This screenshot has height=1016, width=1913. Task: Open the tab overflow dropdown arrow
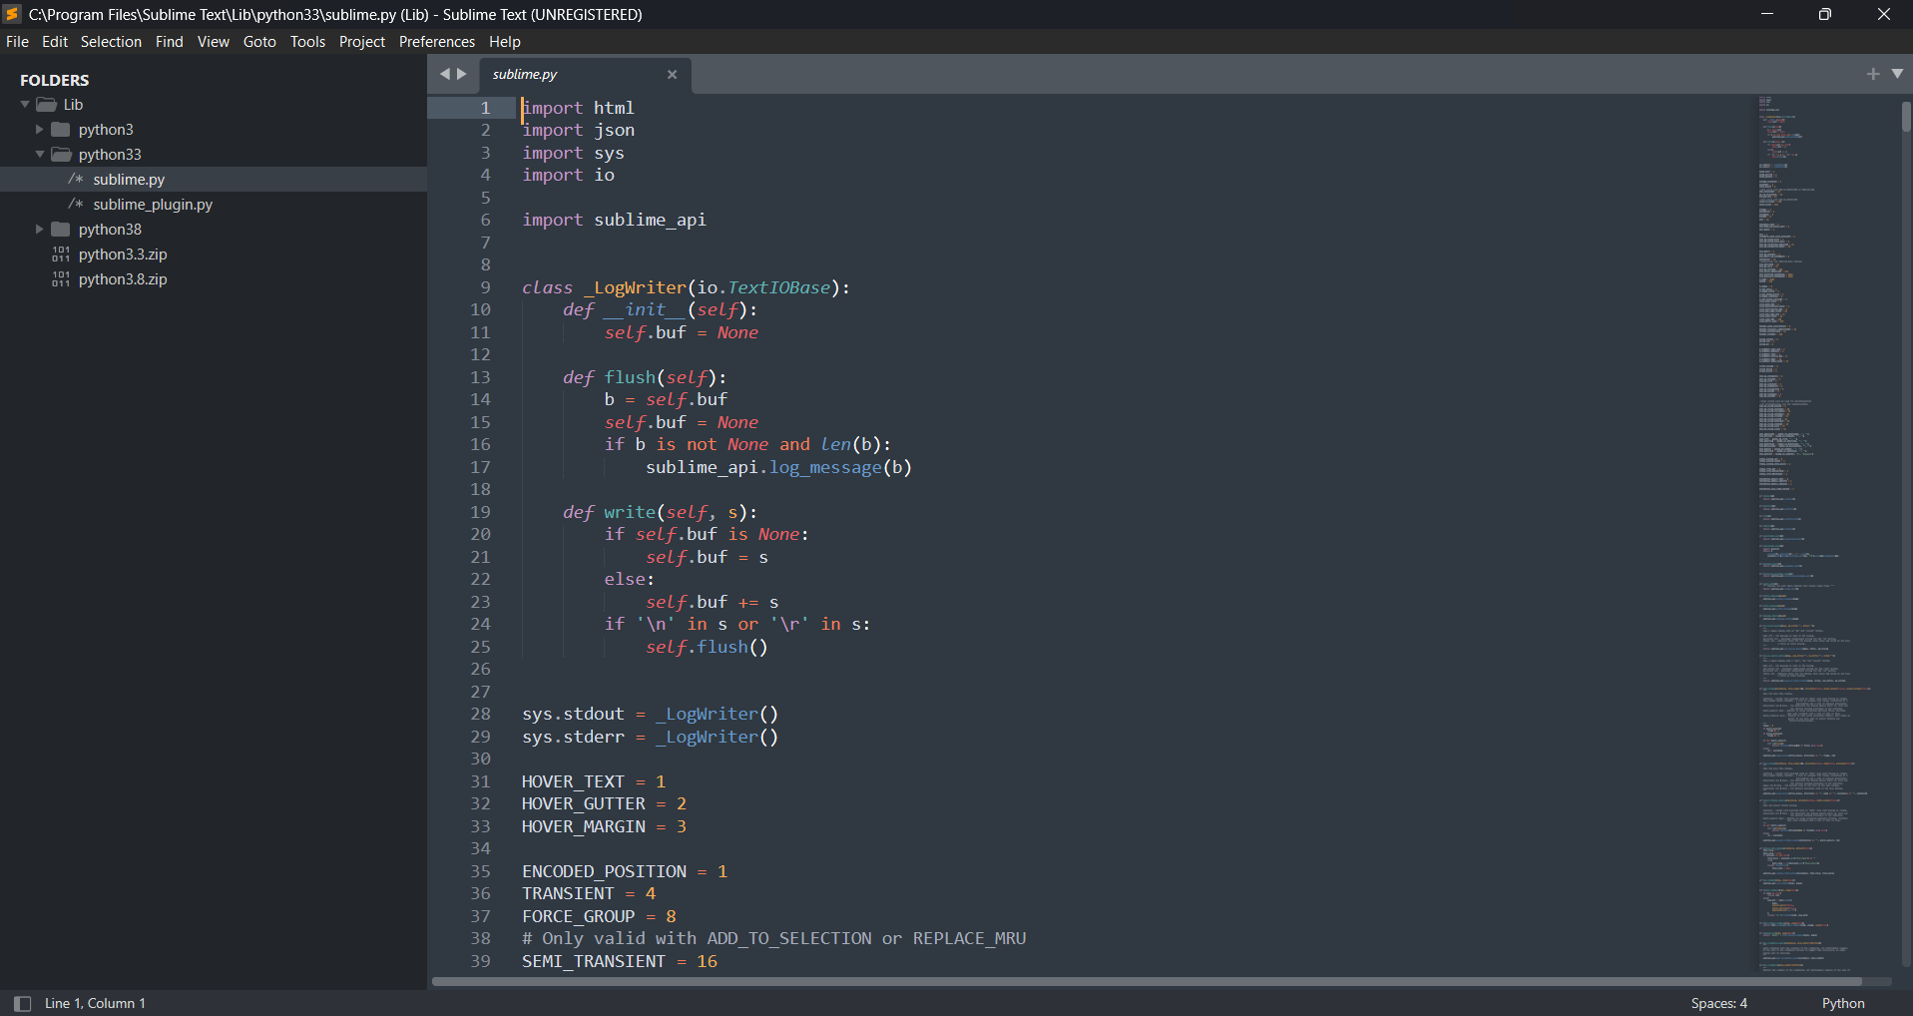click(x=1898, y=74)
